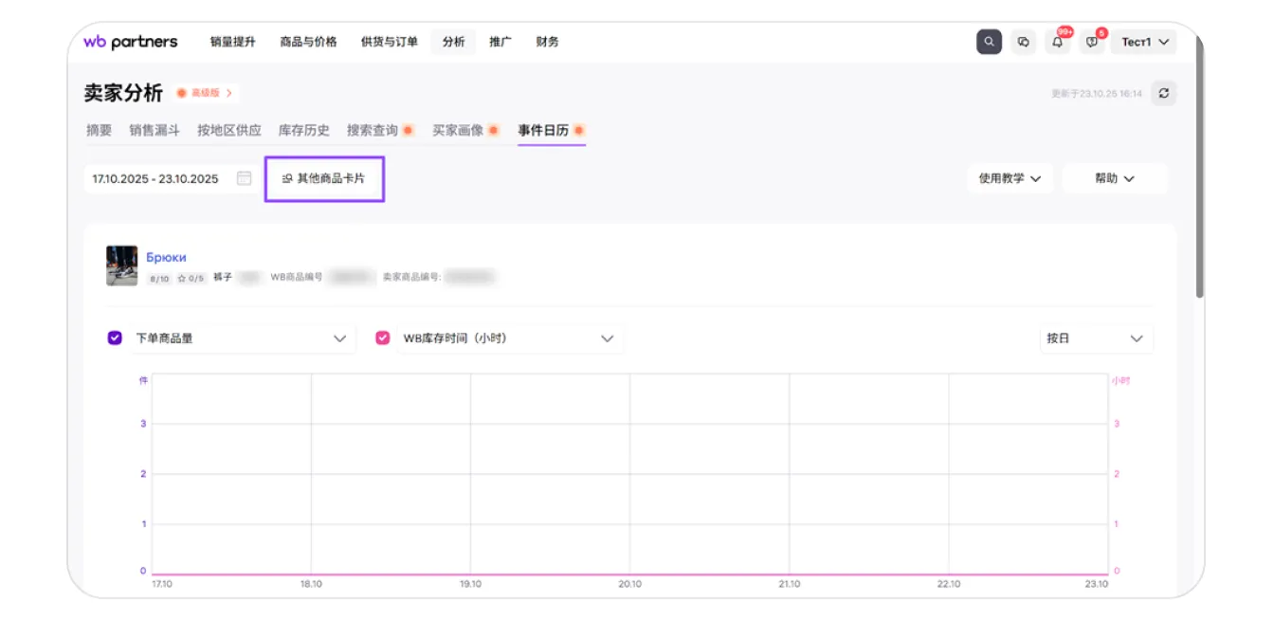Click the 高级版 premium badge

click(x=205, y=93)
